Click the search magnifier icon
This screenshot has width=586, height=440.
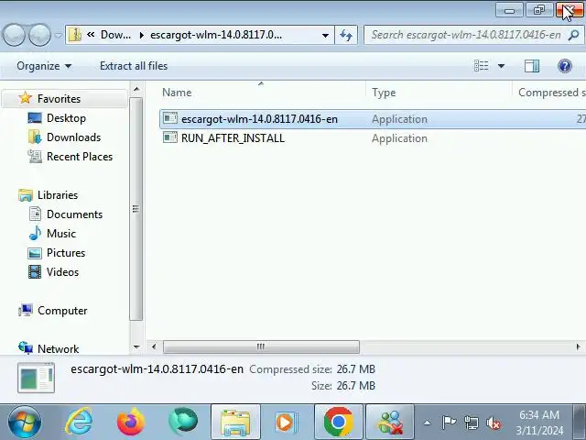pyautogui.click(x=573, y=35)
